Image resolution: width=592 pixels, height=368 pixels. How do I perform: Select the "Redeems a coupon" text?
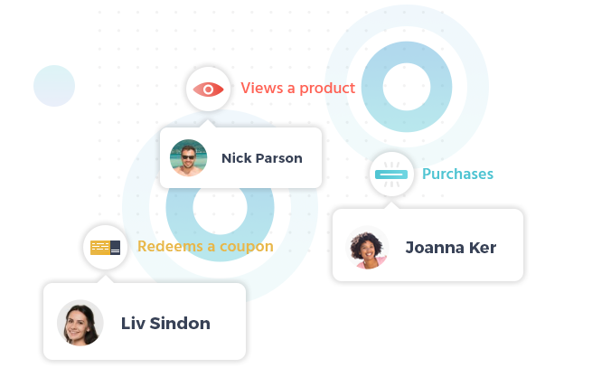click(x=204, y=246)
